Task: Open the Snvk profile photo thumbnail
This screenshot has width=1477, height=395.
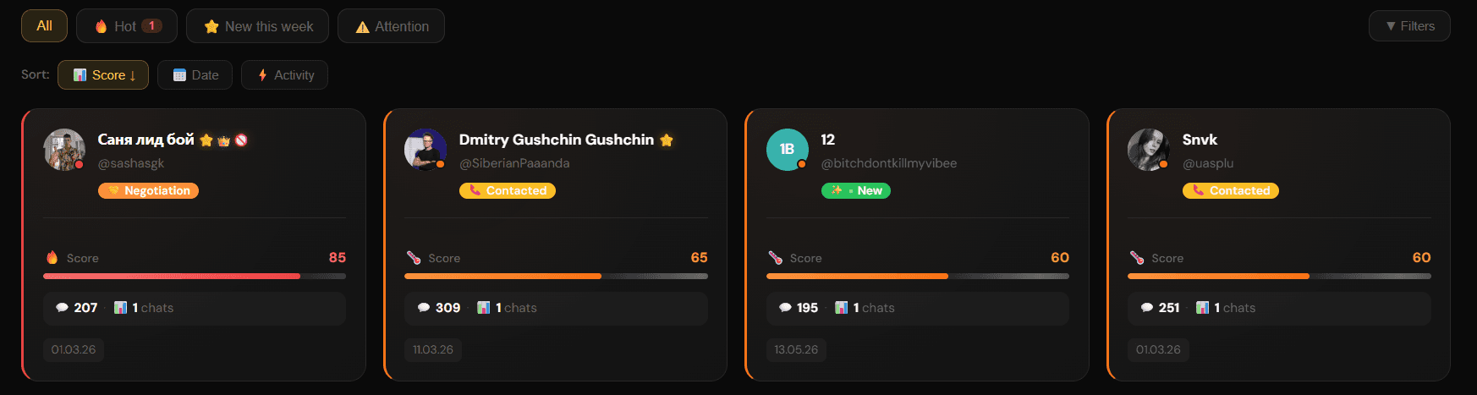Action: click(x=1148, y=150)
